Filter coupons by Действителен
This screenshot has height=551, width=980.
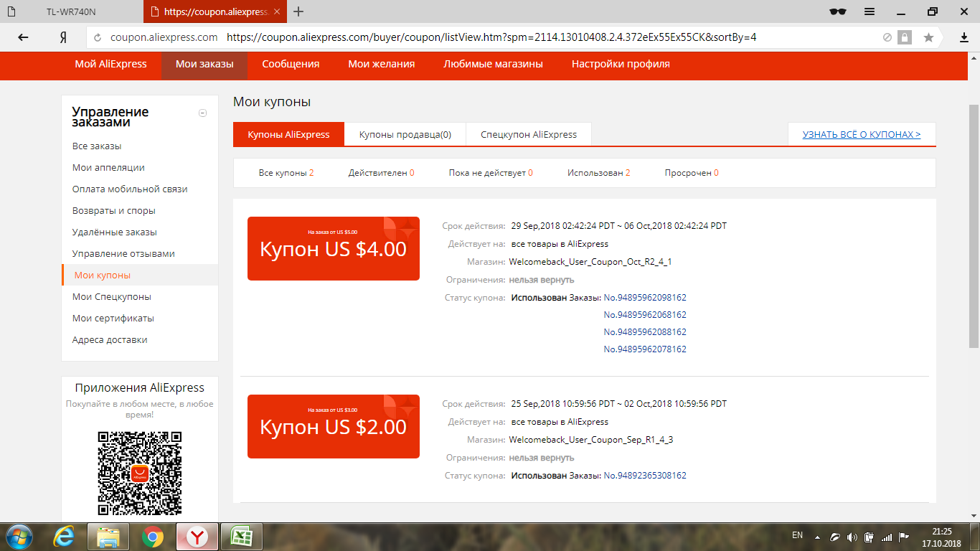(x=381, y=173)
